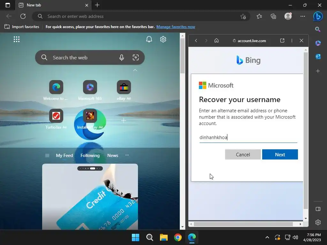The image size is (327, 245).
Task: Click the Next button
Action: point(280,154)
